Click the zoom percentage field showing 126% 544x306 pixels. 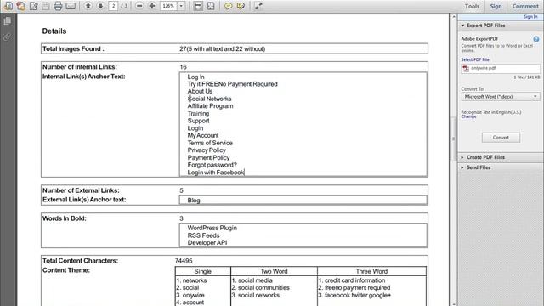168,6
